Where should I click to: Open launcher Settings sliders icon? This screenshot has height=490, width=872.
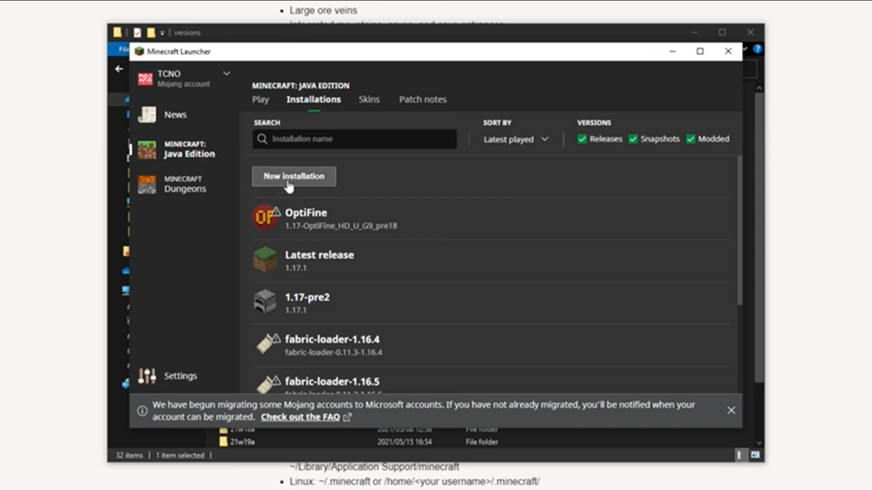point(147,376)
